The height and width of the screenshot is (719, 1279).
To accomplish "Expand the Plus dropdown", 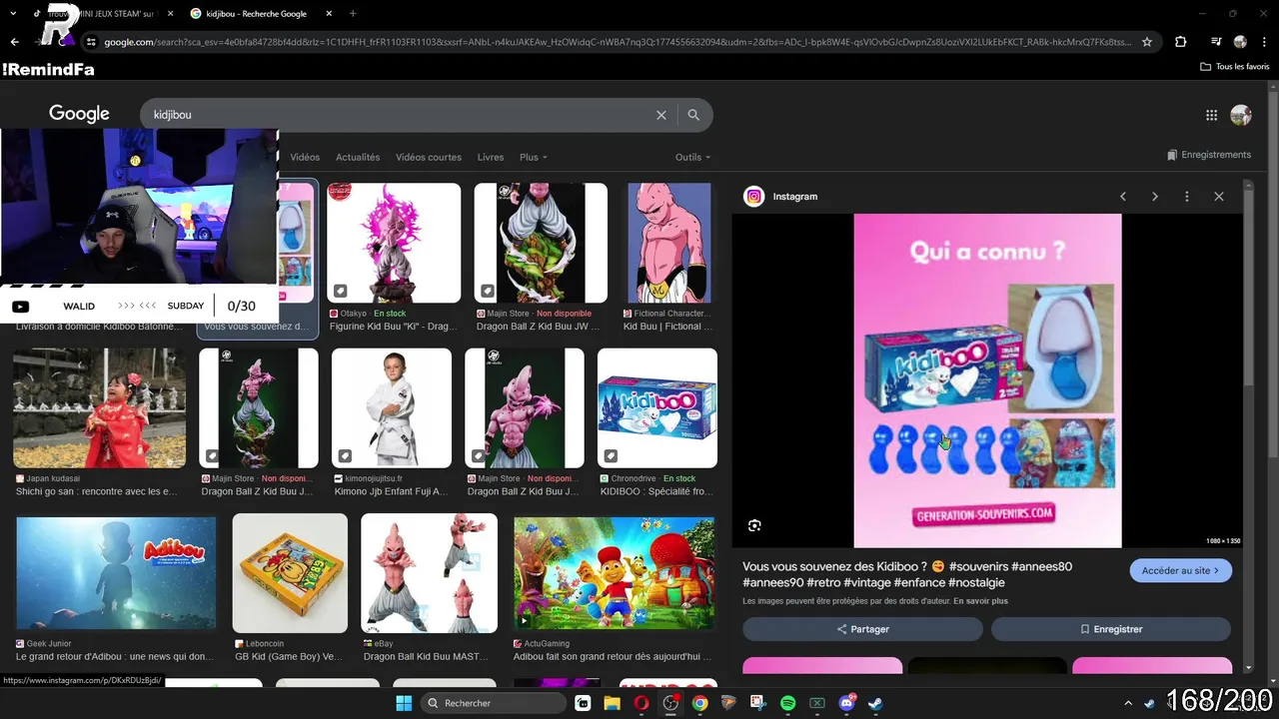I will click(533, 157).
